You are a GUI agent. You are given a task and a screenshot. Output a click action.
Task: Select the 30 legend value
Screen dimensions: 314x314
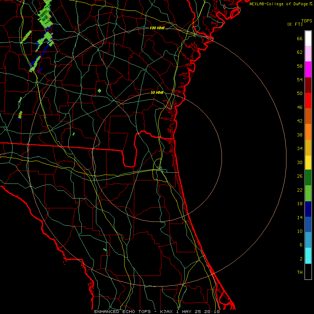click(300, 162)
